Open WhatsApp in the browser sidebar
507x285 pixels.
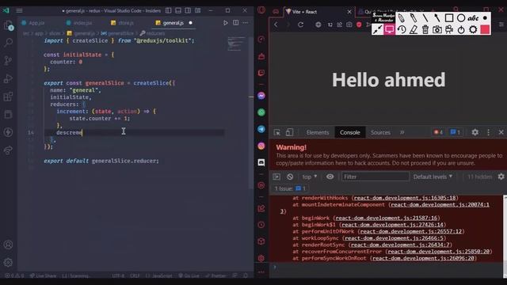coord(261,112)
